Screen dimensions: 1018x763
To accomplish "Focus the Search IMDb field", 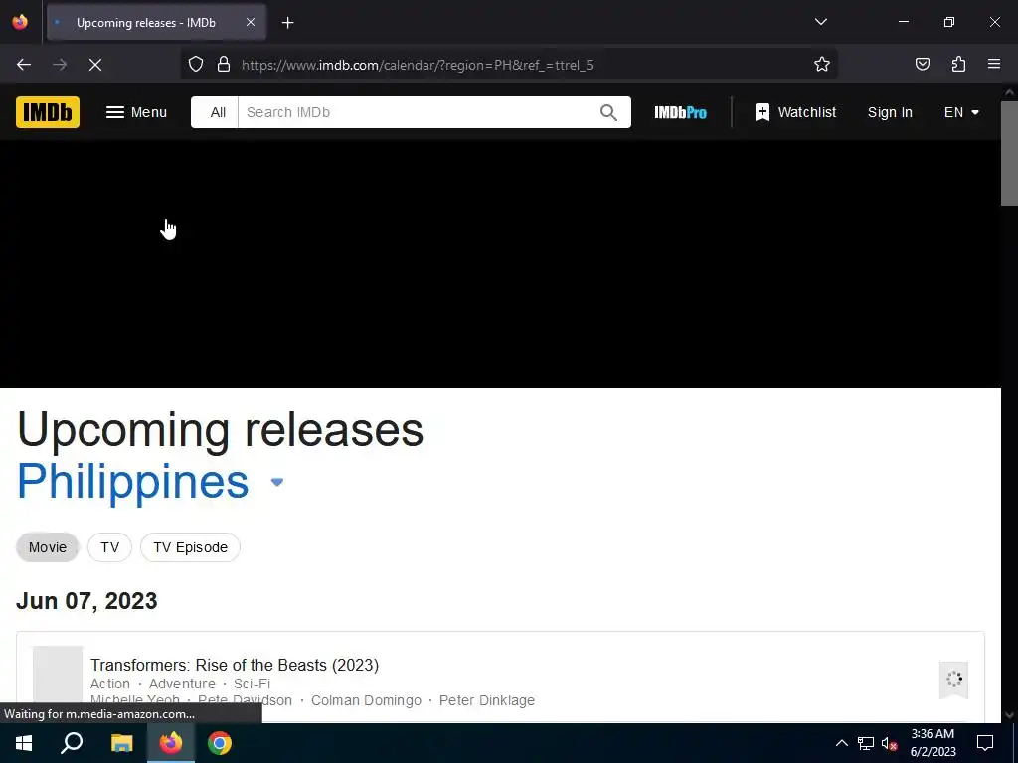I will (x=416, y=112).
